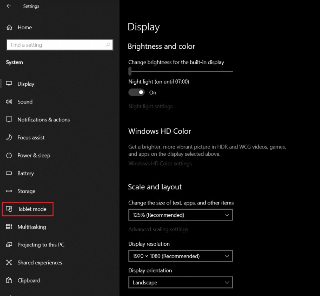Click the Clipboard icon in sidebar
The width and height of the screenshot is (320, 296).
(9, 280)
